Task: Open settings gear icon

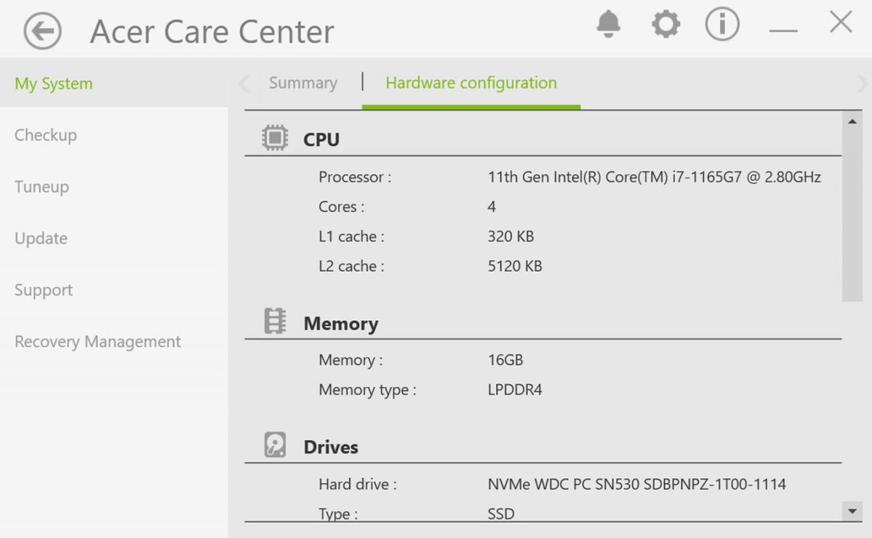Action: tap(666, 25)
